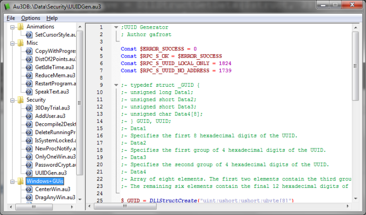Click the DeleteRunningProcess script file icon

pos(29,132)
